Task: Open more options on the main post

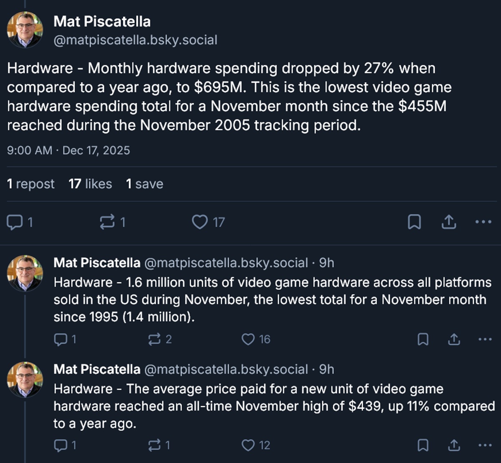Action: point(483,222)
